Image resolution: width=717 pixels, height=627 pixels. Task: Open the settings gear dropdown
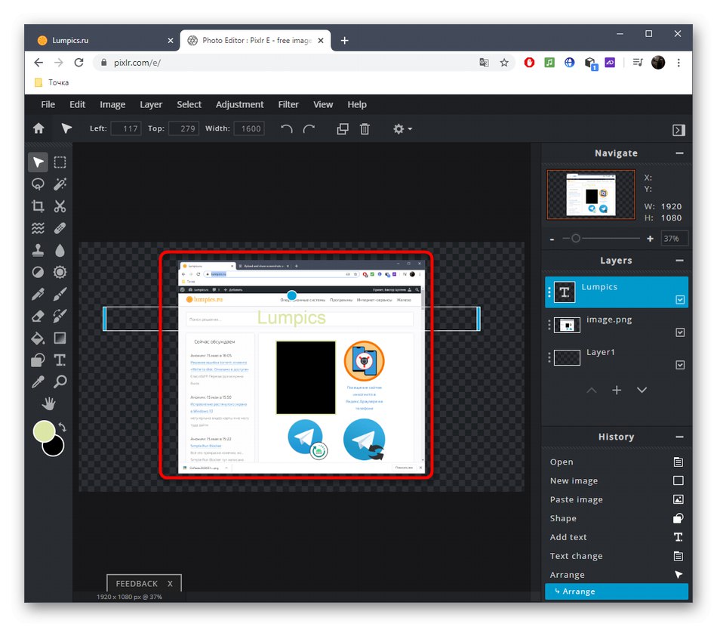pyautogui.click(x=402, y=129)
